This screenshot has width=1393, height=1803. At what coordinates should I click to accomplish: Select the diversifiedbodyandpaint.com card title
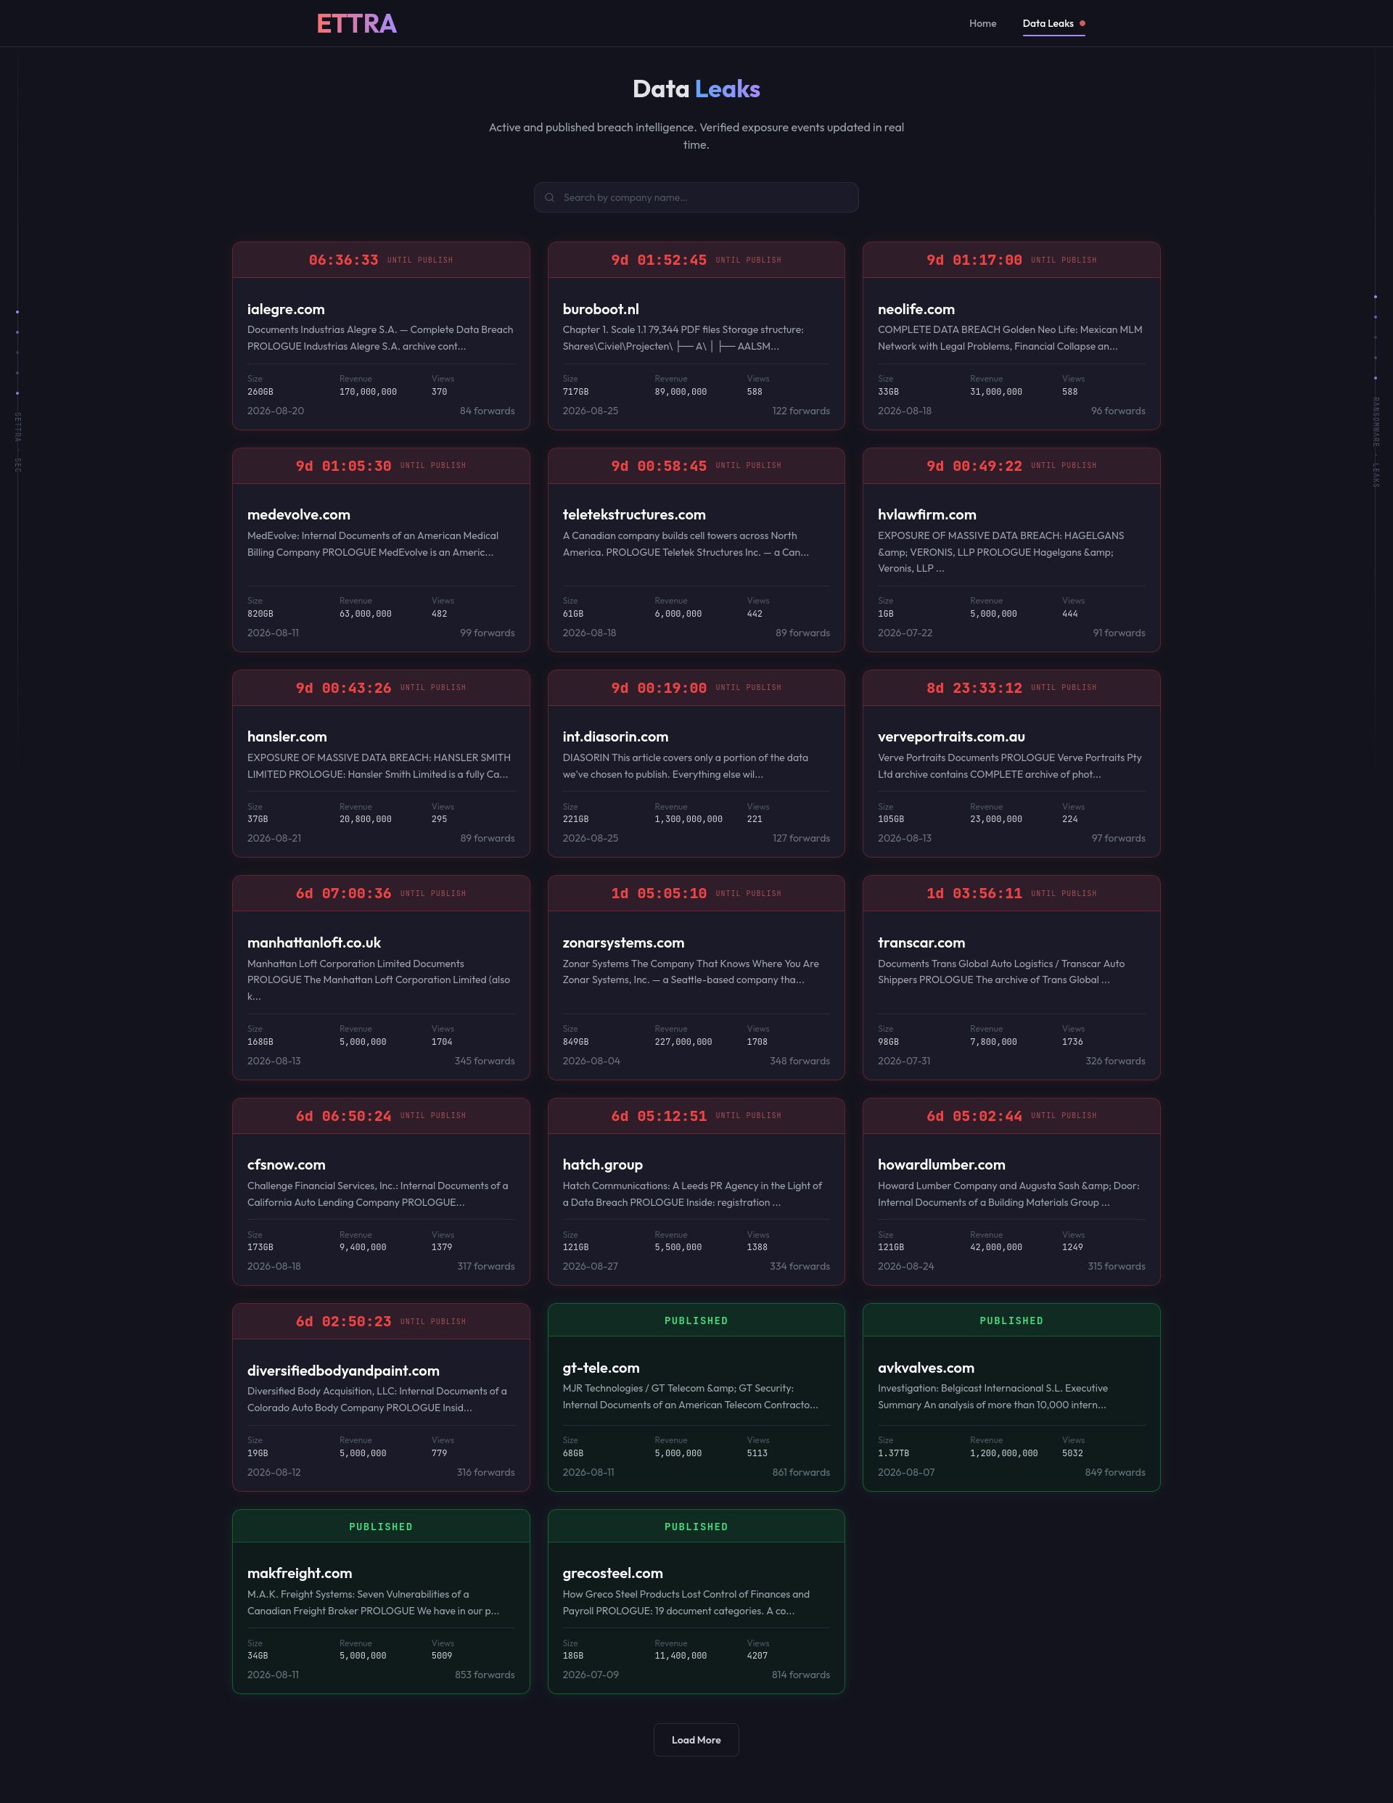click(342, 1371)
